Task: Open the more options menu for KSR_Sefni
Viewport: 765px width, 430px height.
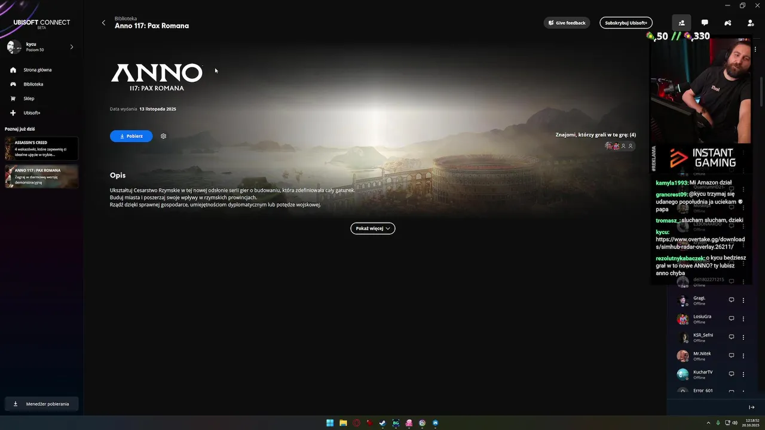Action: (743, 337)
